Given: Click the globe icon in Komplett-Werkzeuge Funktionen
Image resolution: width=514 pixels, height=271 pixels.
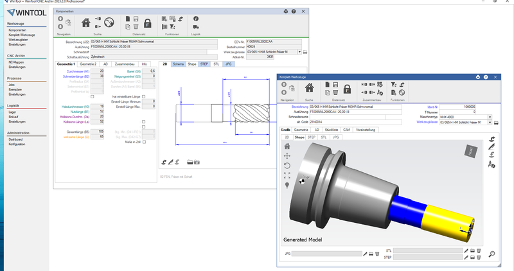Looking at the screenshot, I should coord(402,92).
